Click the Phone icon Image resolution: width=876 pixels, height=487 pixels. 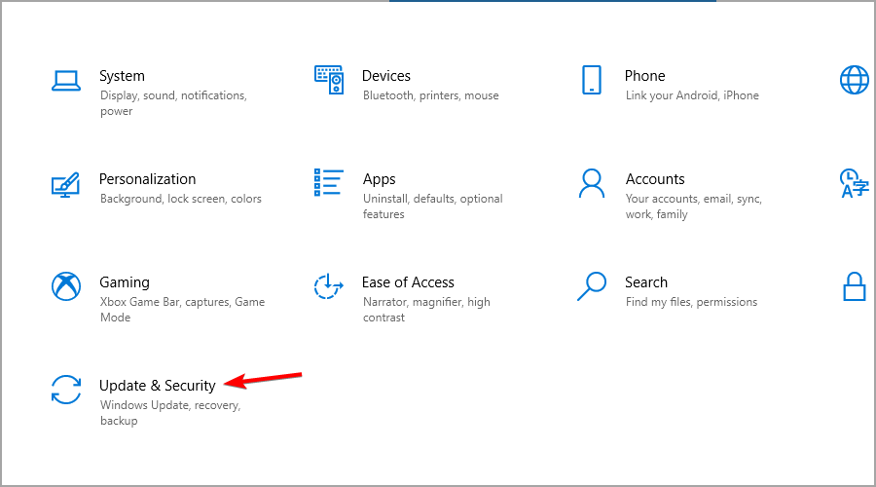[592, 80]
